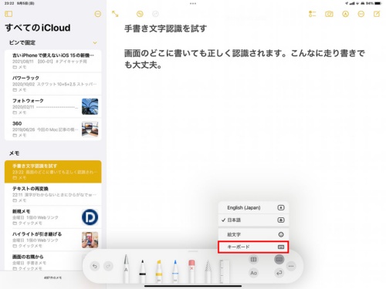This screenshot has height=289, width=386.
Task: Open the camera attachment menu
Action: tap(329, 14)
